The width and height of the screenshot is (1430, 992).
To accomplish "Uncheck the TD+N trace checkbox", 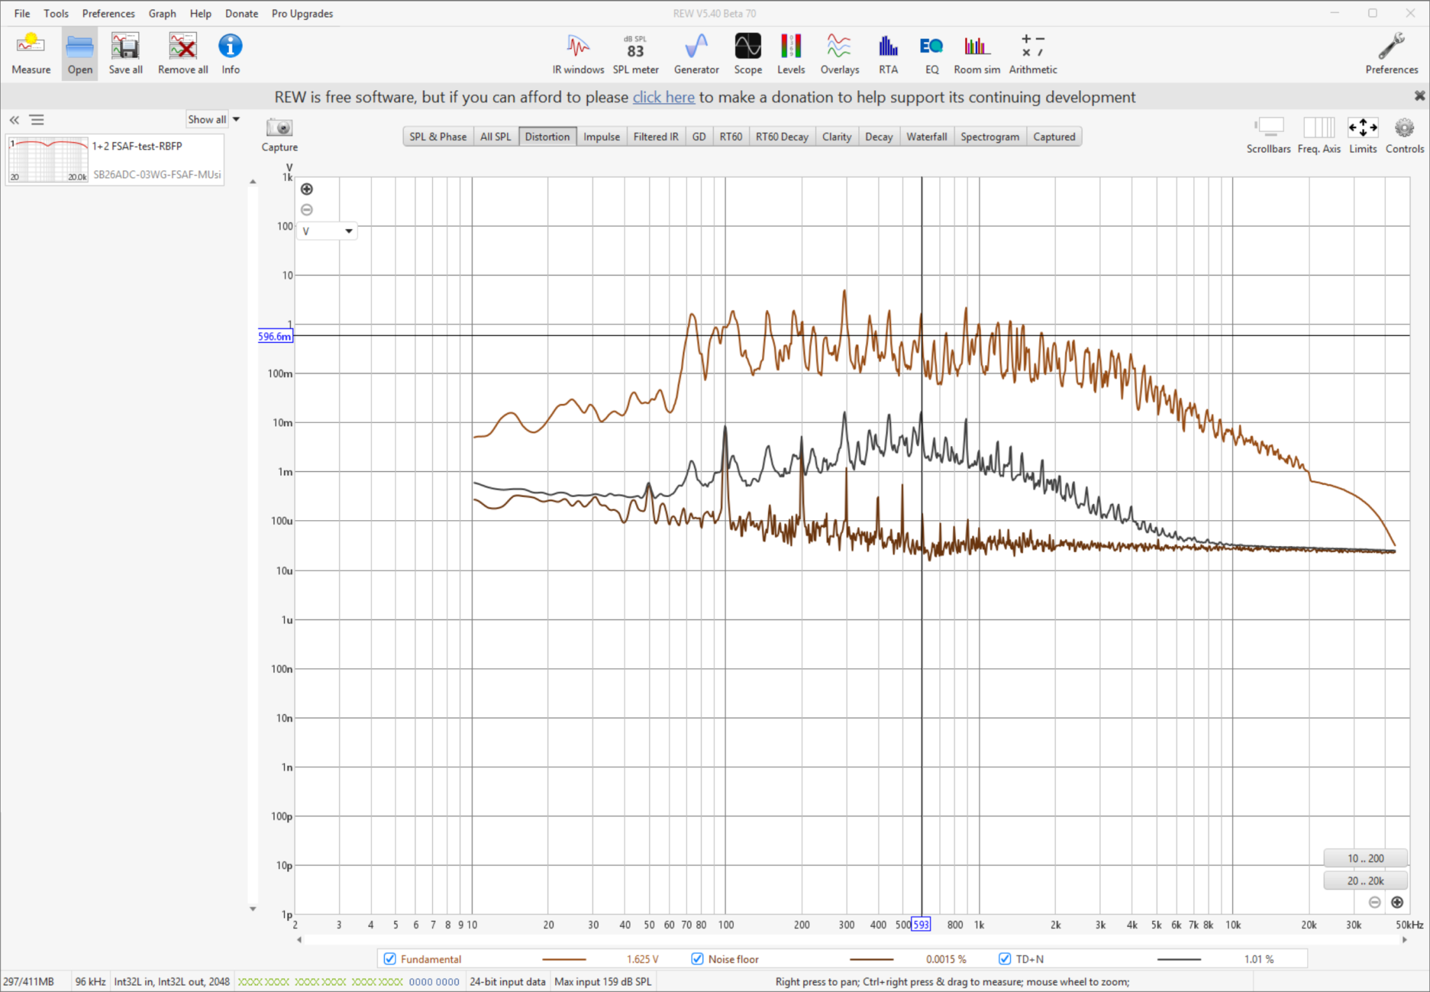I will [x=1005, y=958].
